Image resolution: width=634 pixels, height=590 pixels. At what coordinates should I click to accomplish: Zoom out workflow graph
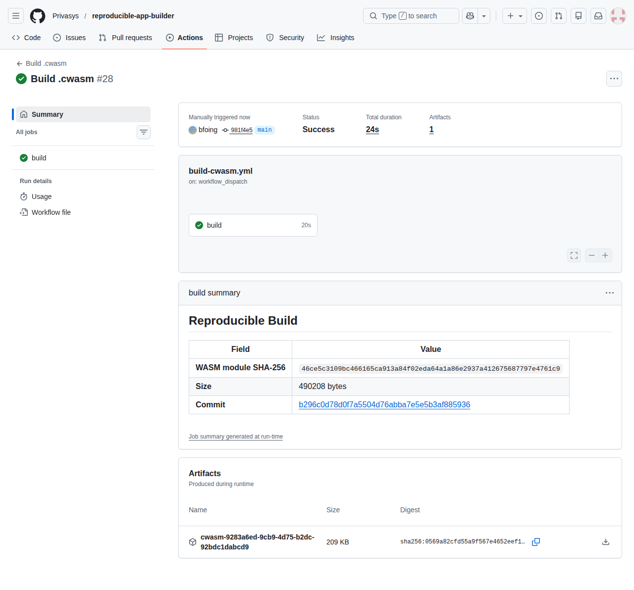591,255
